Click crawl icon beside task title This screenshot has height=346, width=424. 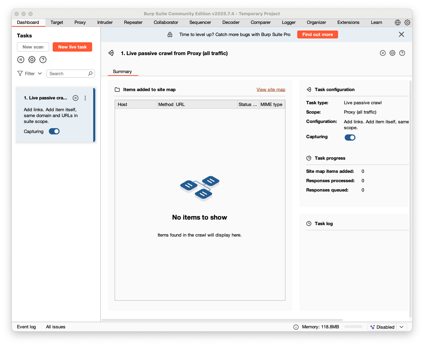(111, 53)
